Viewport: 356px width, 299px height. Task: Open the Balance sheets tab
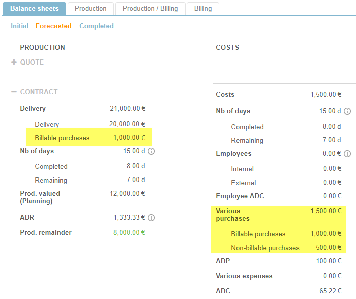click(34, 8)
